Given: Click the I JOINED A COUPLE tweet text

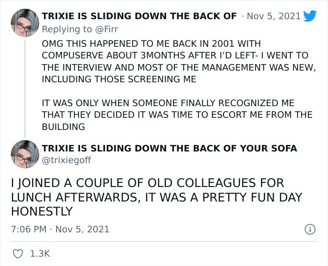Looking at the screenshot, I should (x=157, y=197).
